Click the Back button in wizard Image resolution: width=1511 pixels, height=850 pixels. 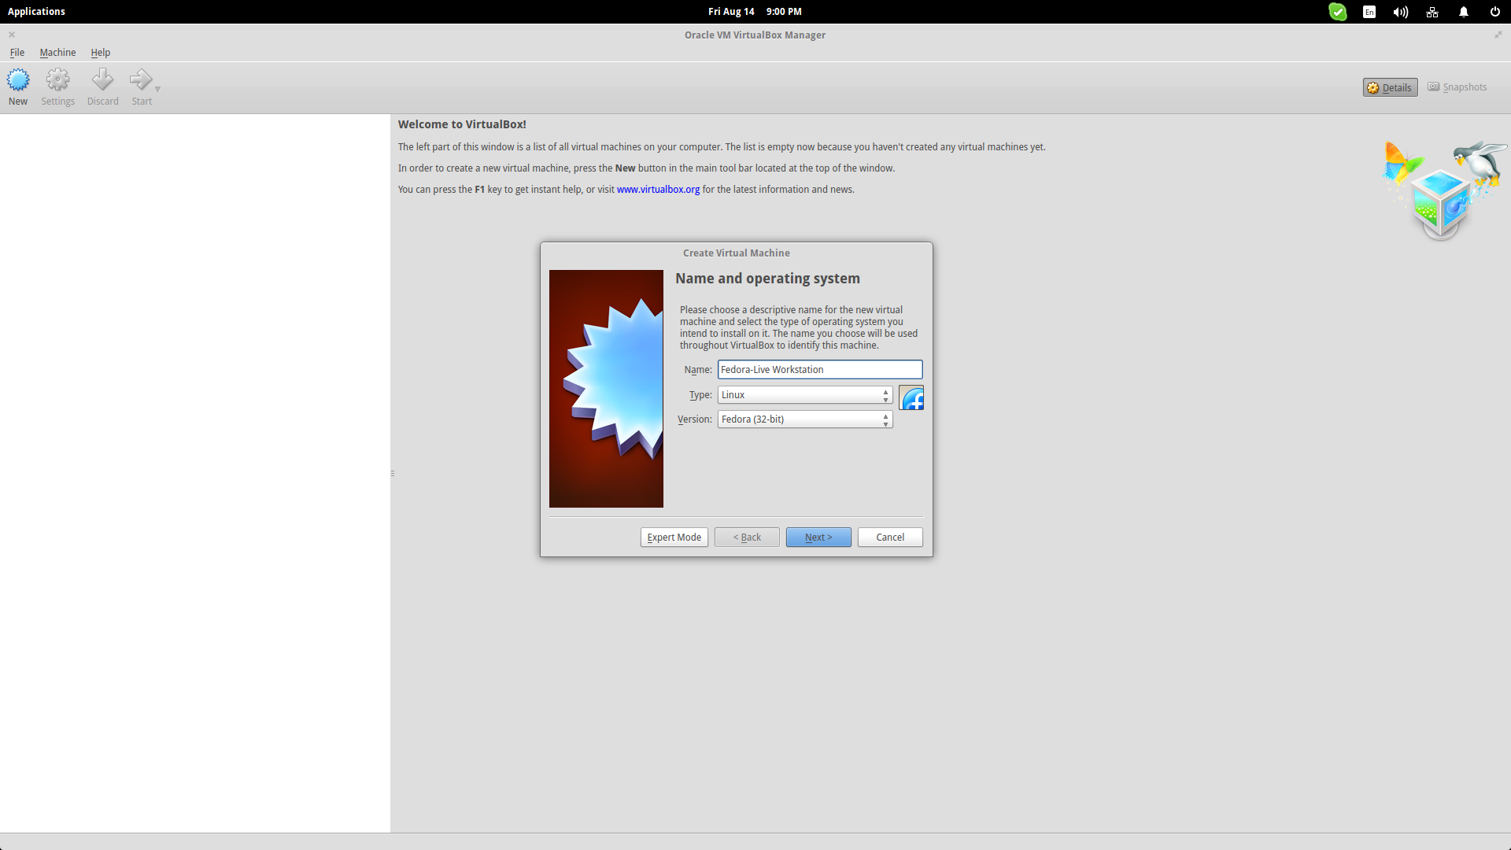point(747,538)
